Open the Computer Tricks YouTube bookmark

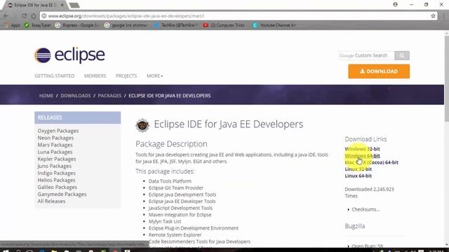(x=224, y=25)
